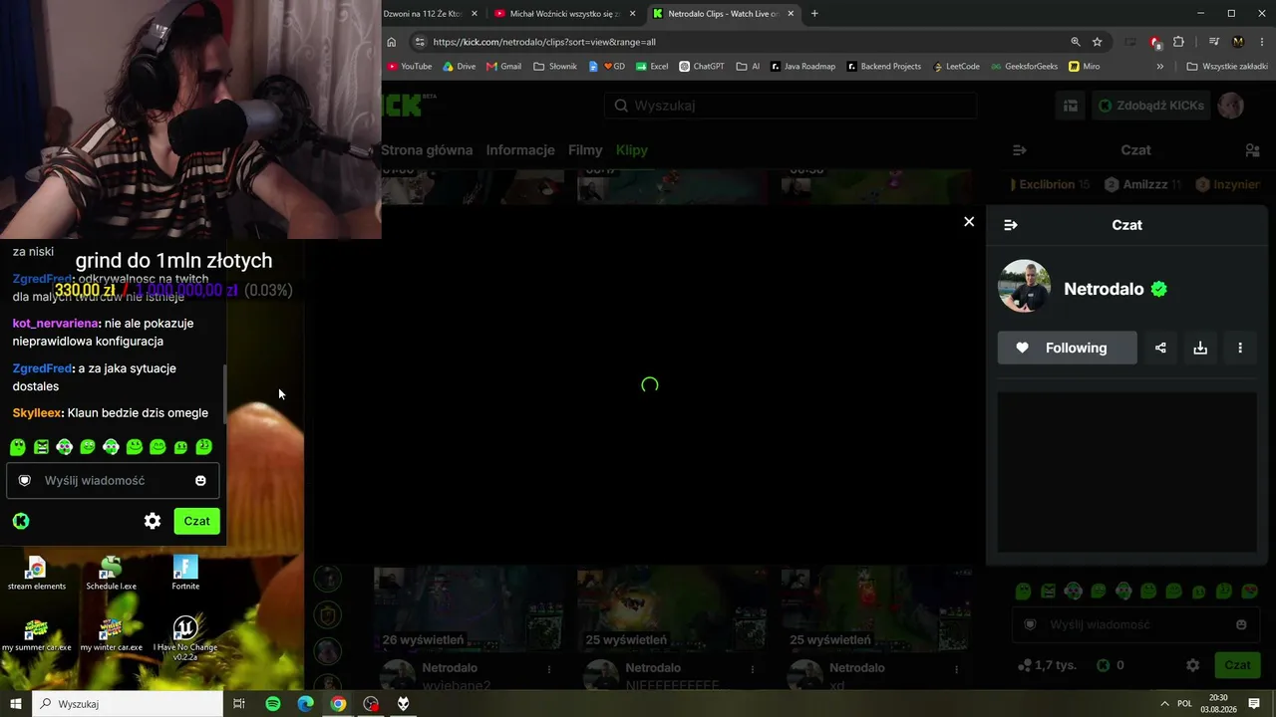Open Microsoft Edge from the taskbar
The height and width of the screenshot is (717, 1276).
(x=306, y=704)
